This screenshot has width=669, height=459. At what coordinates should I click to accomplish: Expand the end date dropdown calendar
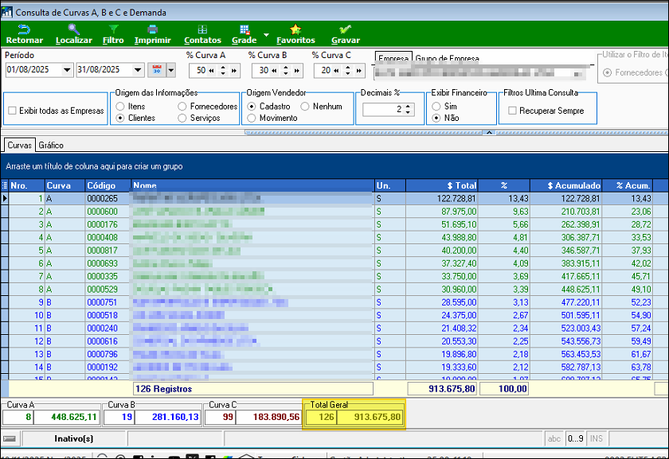click(139, 70)
